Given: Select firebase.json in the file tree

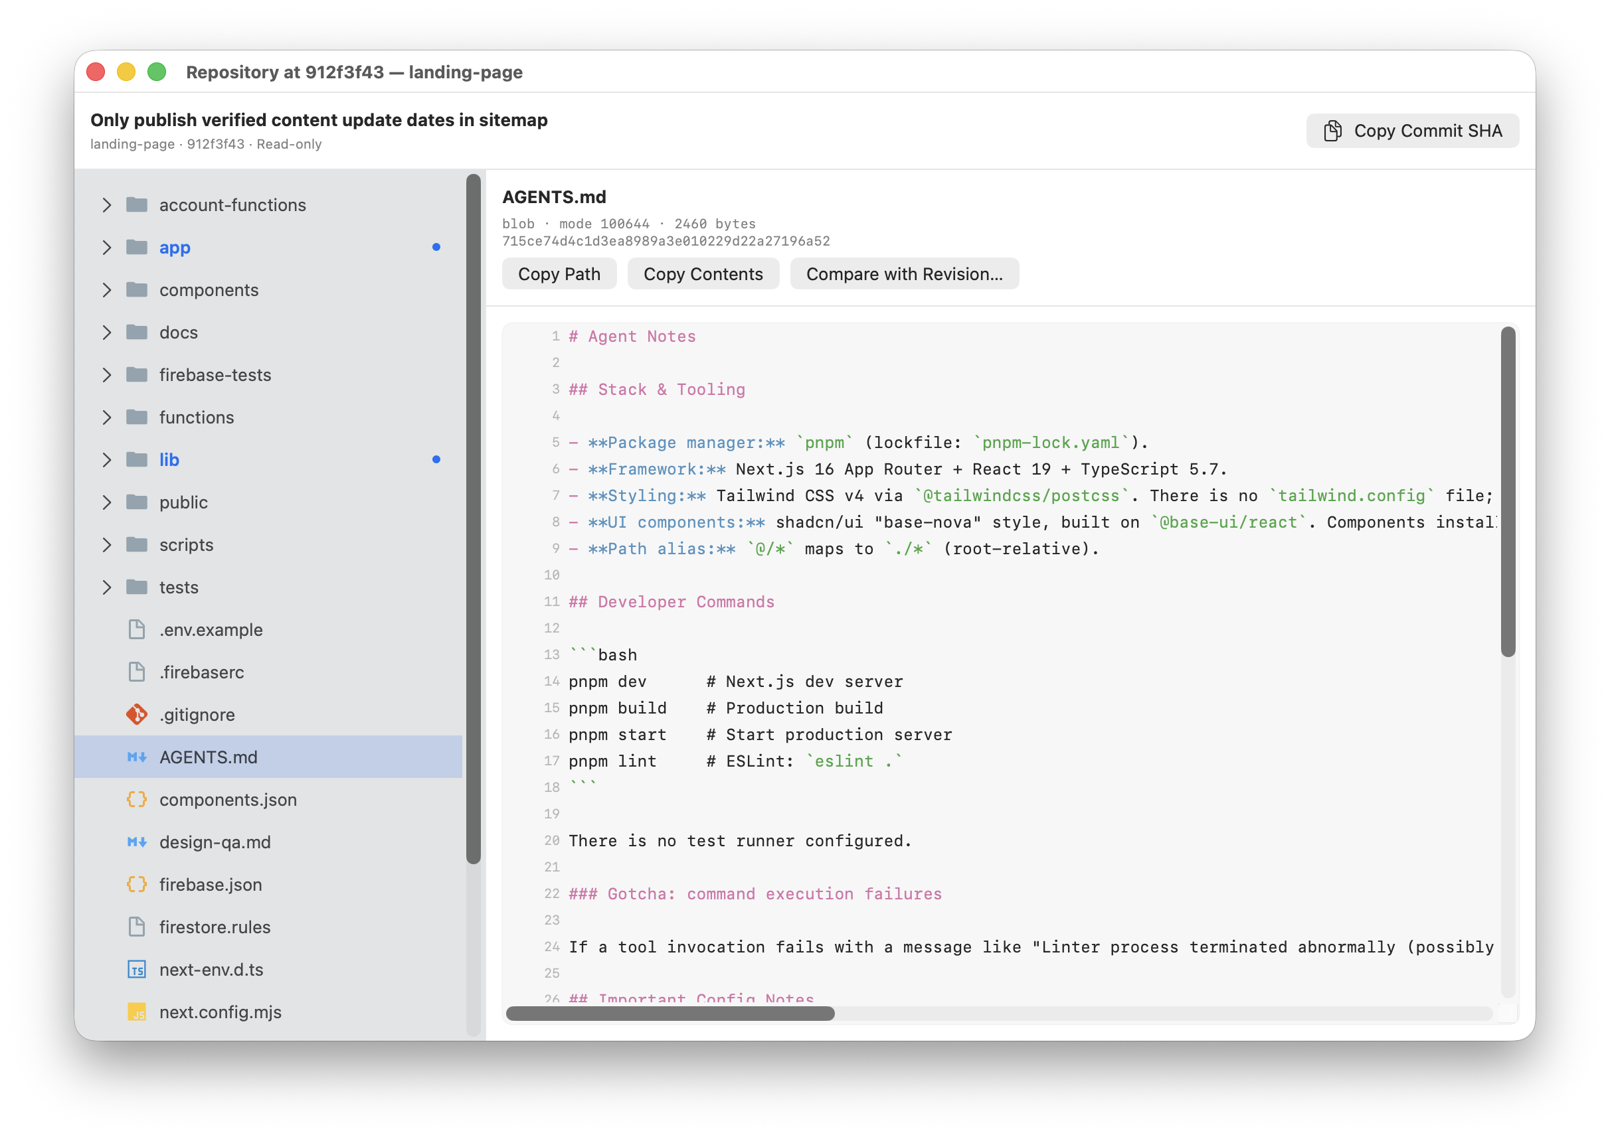Looking at the screenshot, I should click(x=269, y=884).
